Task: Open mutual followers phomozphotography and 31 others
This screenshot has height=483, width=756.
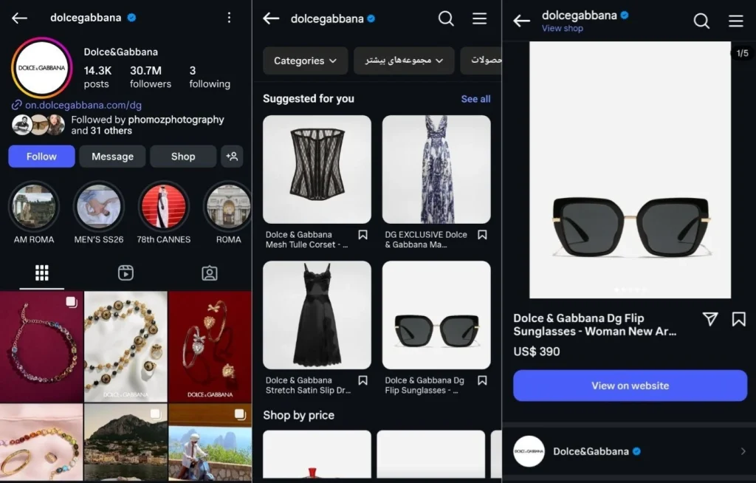Action: 148,125
